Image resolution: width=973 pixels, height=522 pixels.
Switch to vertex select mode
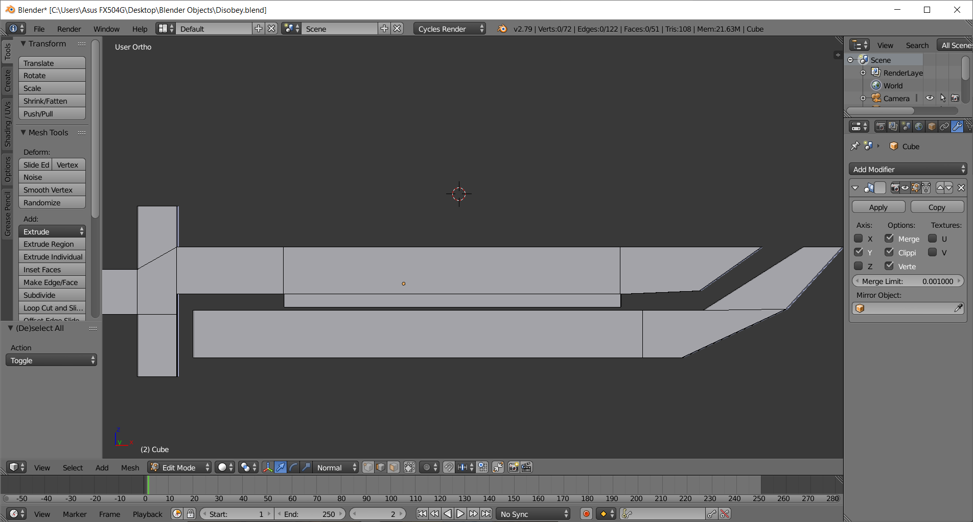(368, 467)
